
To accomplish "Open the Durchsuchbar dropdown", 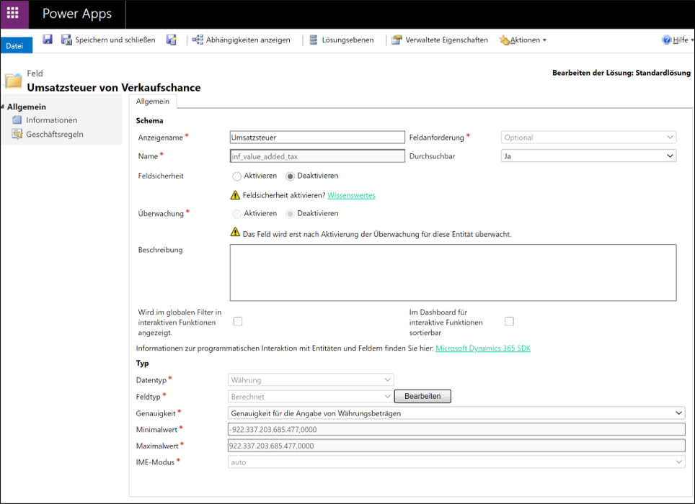I will click(588, 156).
